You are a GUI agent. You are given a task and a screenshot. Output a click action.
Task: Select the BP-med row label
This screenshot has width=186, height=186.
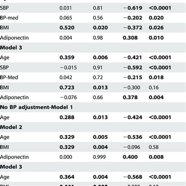(x=9, y=18)
